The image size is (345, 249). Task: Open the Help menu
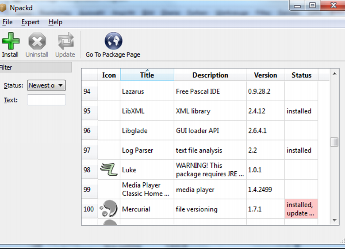point(55,22)
